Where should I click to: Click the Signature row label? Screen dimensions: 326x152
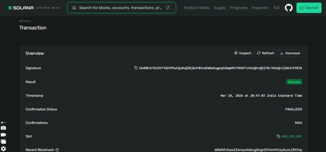[33, 68]
